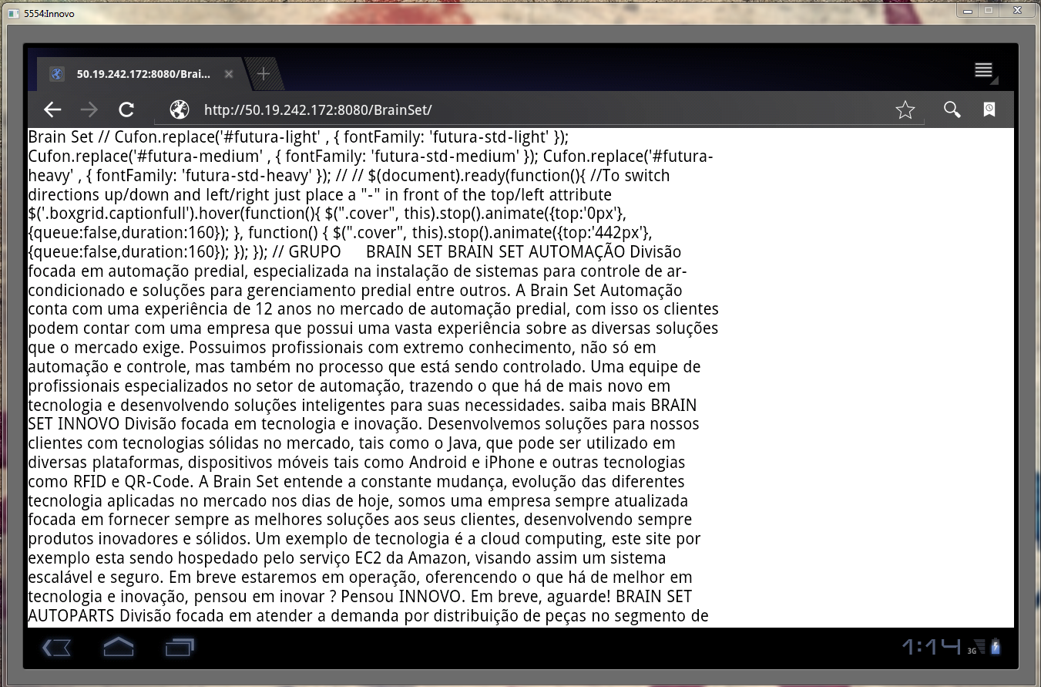Click text "$('.boxgrid.captionfull').hover(function(){"
This screenshot has height=687, width=1041.
(x=173, y=214)
